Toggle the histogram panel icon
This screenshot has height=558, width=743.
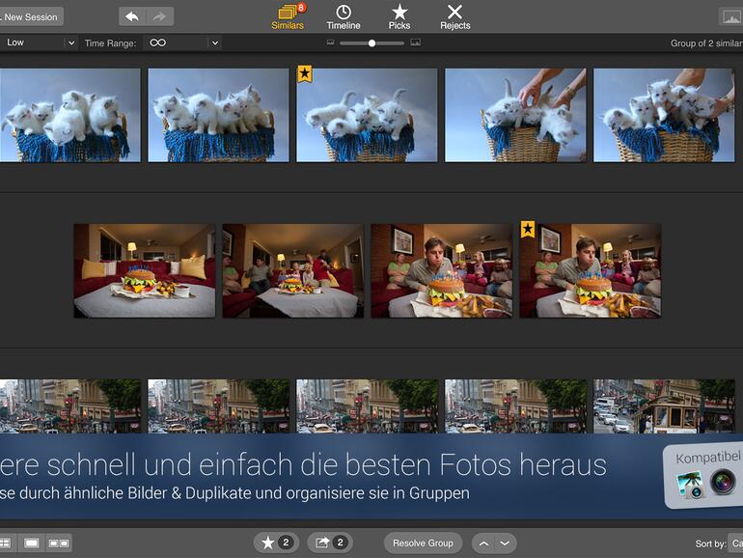[x=730, y=16]
